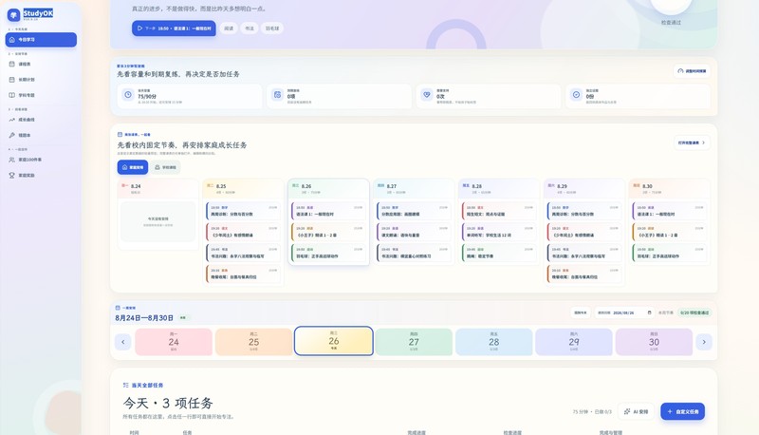This screenshot has height=435, width=759.
Task: Open the 羽毛球 card under 8.26
Action: (328, 253)
